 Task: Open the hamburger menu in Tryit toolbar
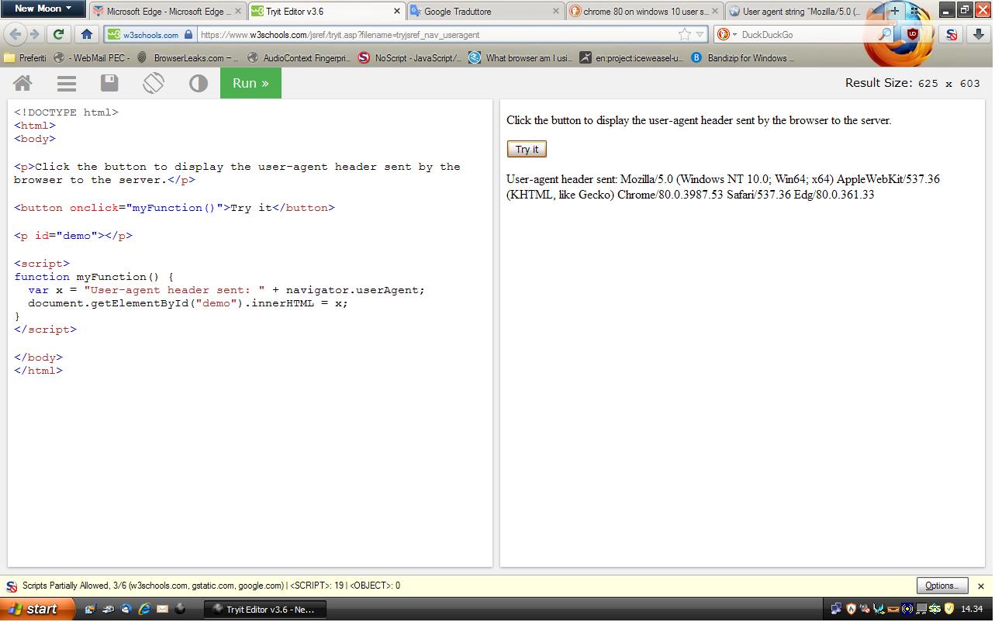pos(67,83)
